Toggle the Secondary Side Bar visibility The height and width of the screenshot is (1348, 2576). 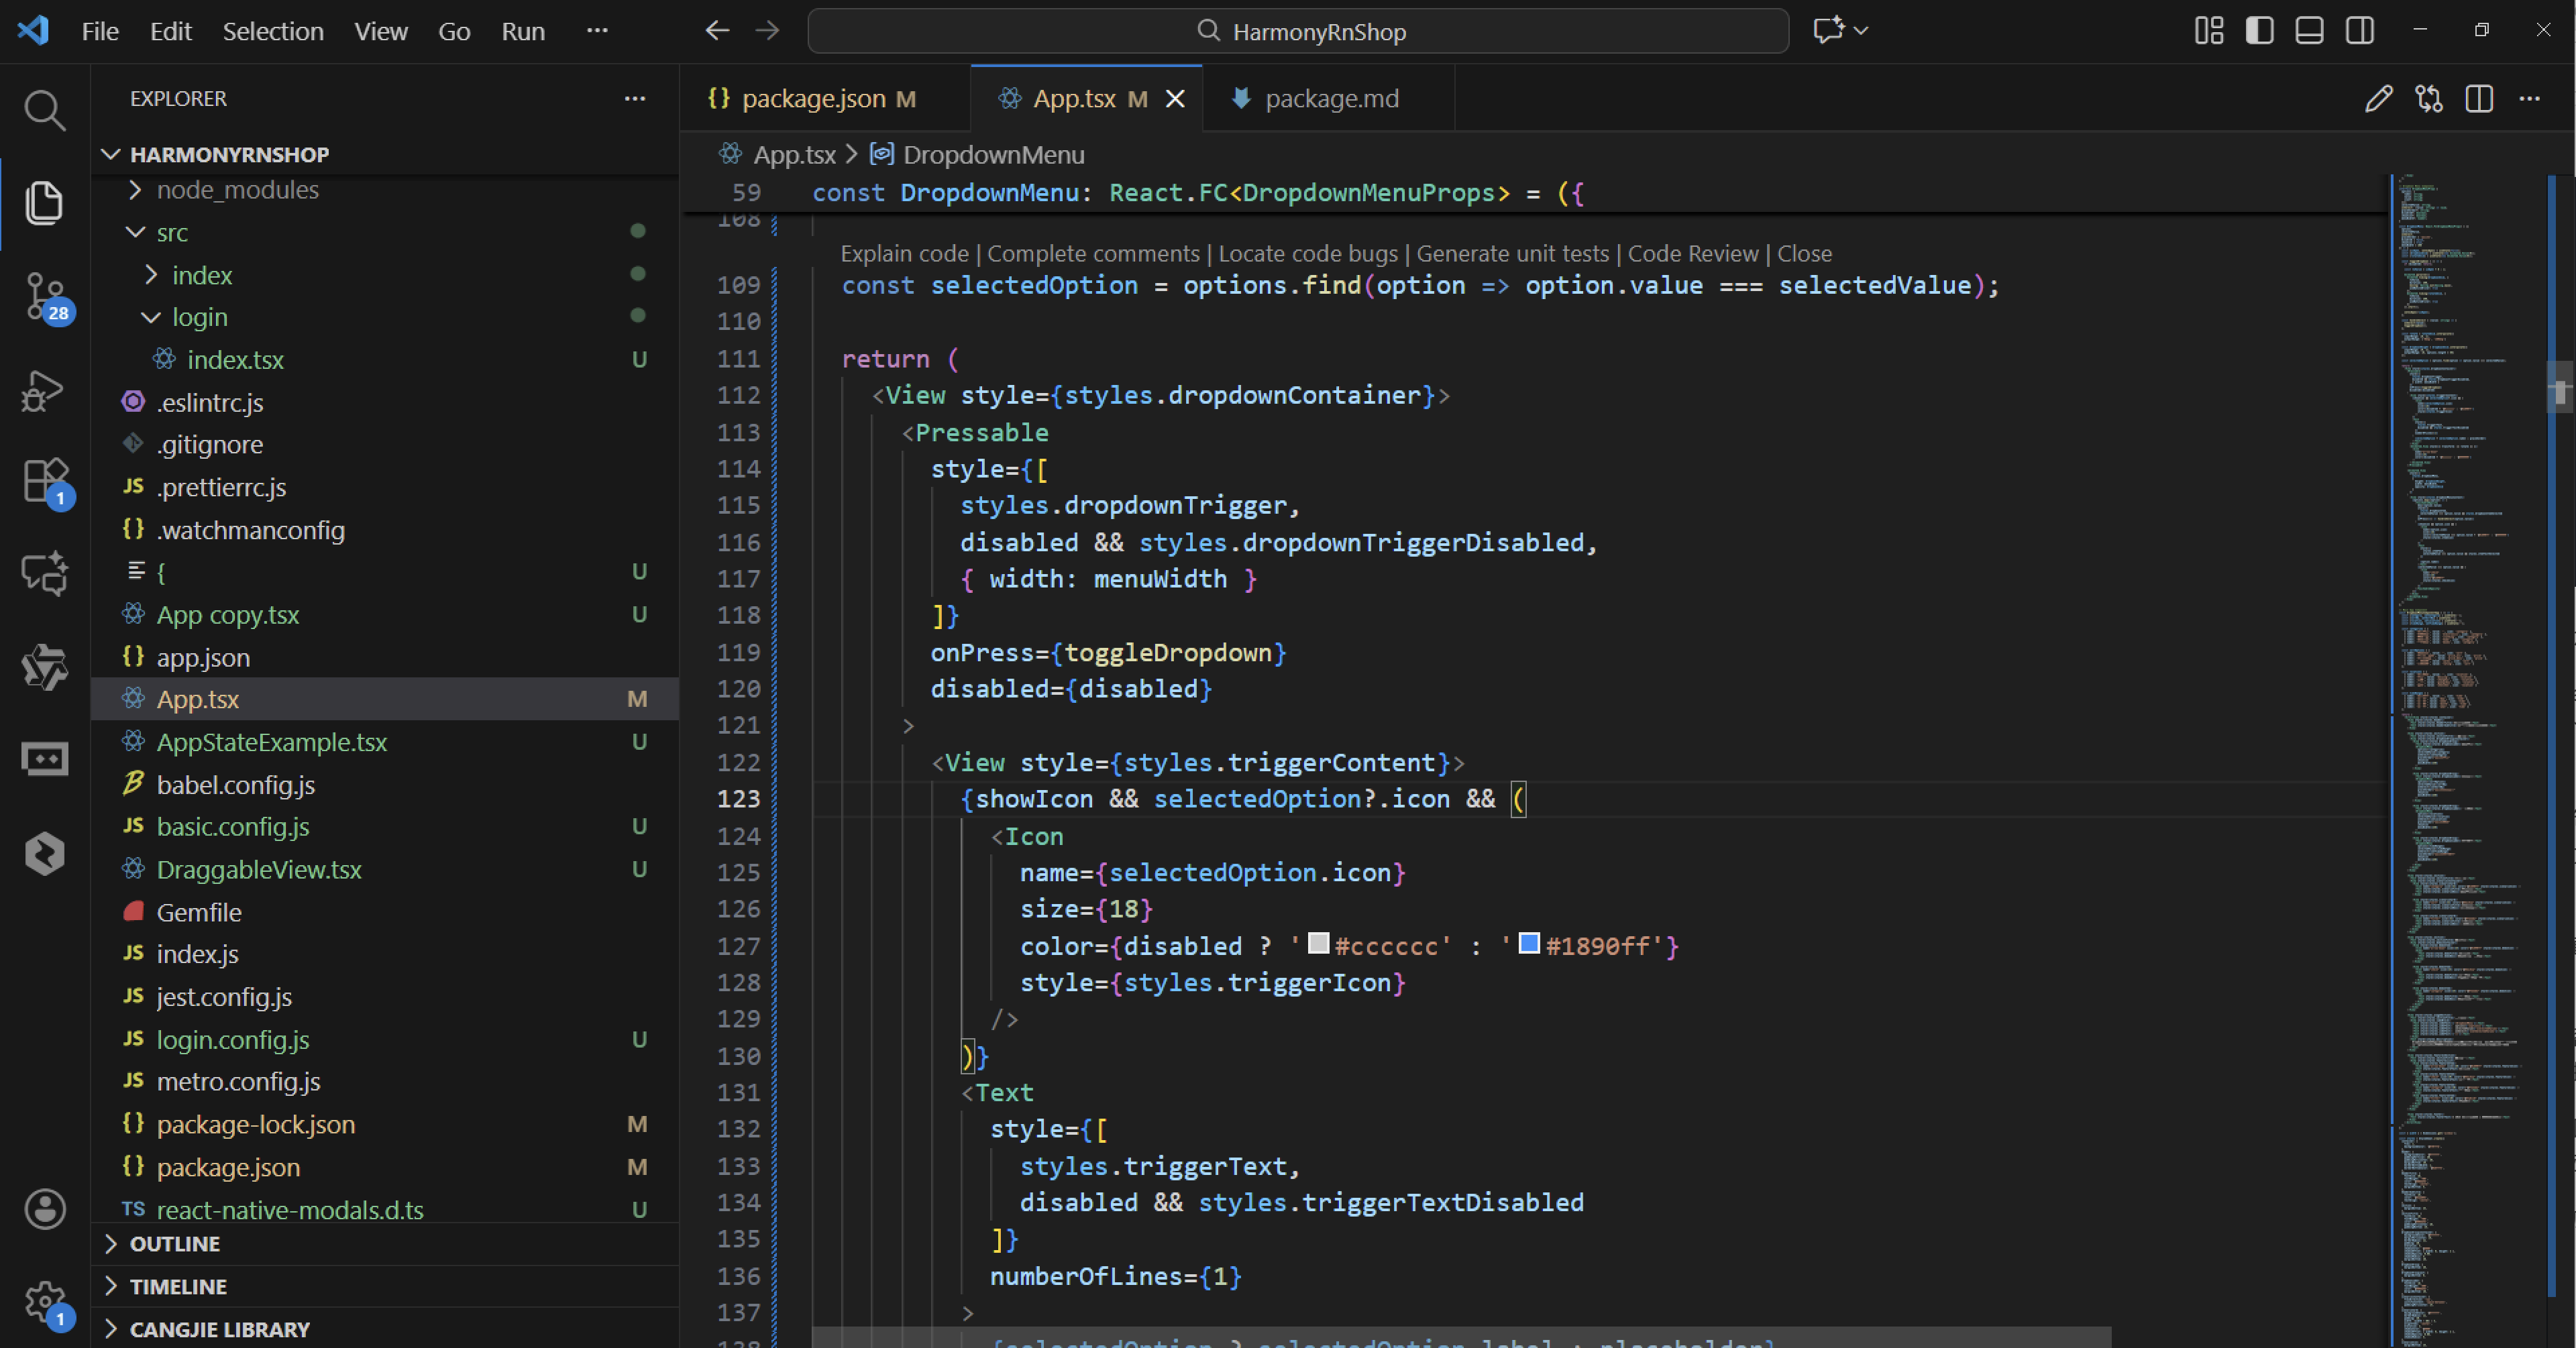[2359, 31]
